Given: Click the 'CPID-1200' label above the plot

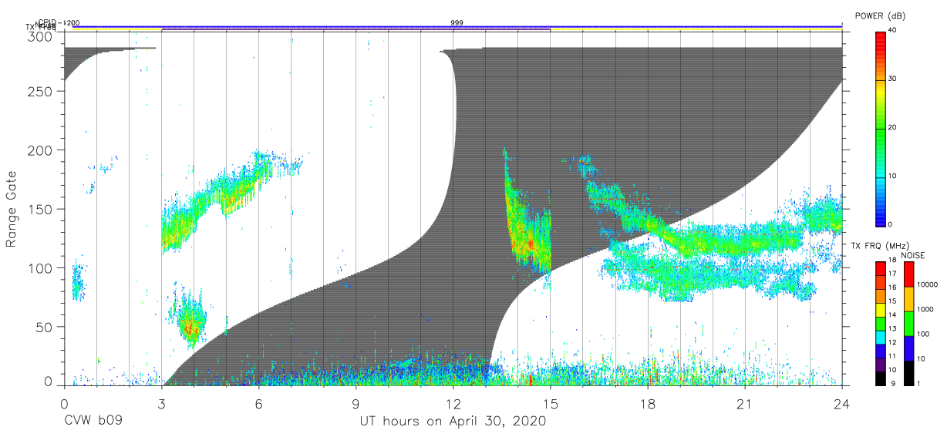Looking at the screenshot, I should [58, 23].
